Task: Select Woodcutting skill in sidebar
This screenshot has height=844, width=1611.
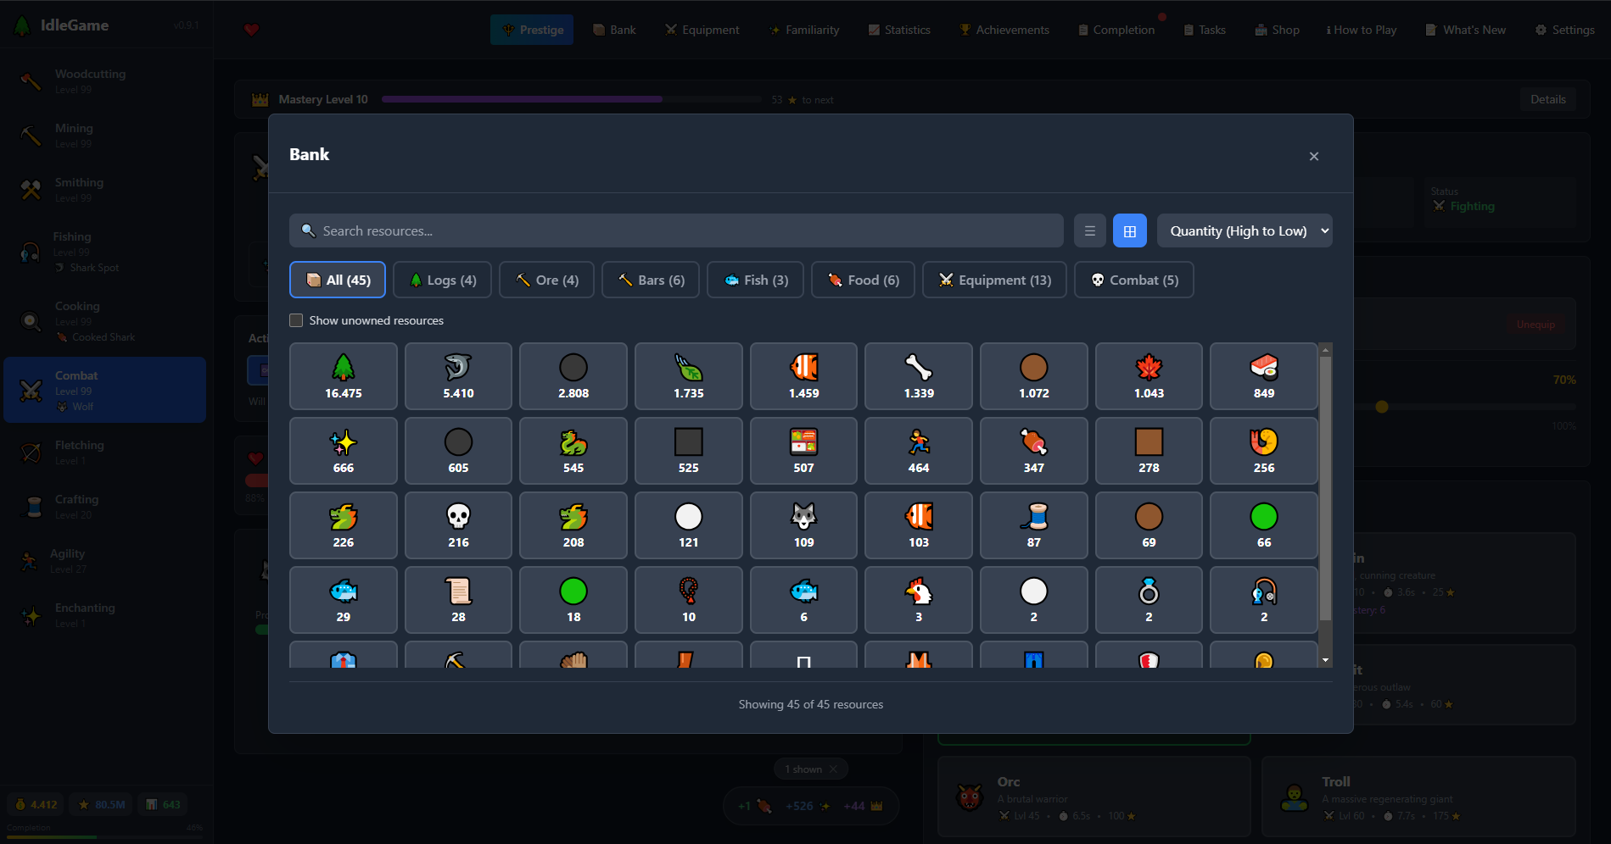Action: [x=105, y=81]
